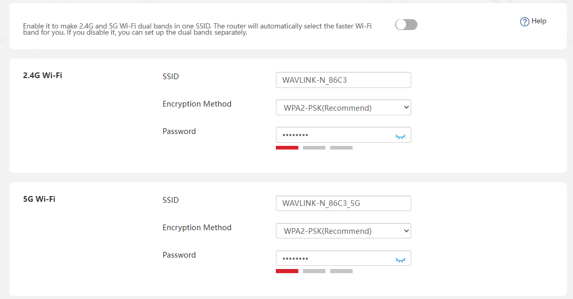
Task: Open the 5G Encryption Method dropdown
Action: [343, 231]
